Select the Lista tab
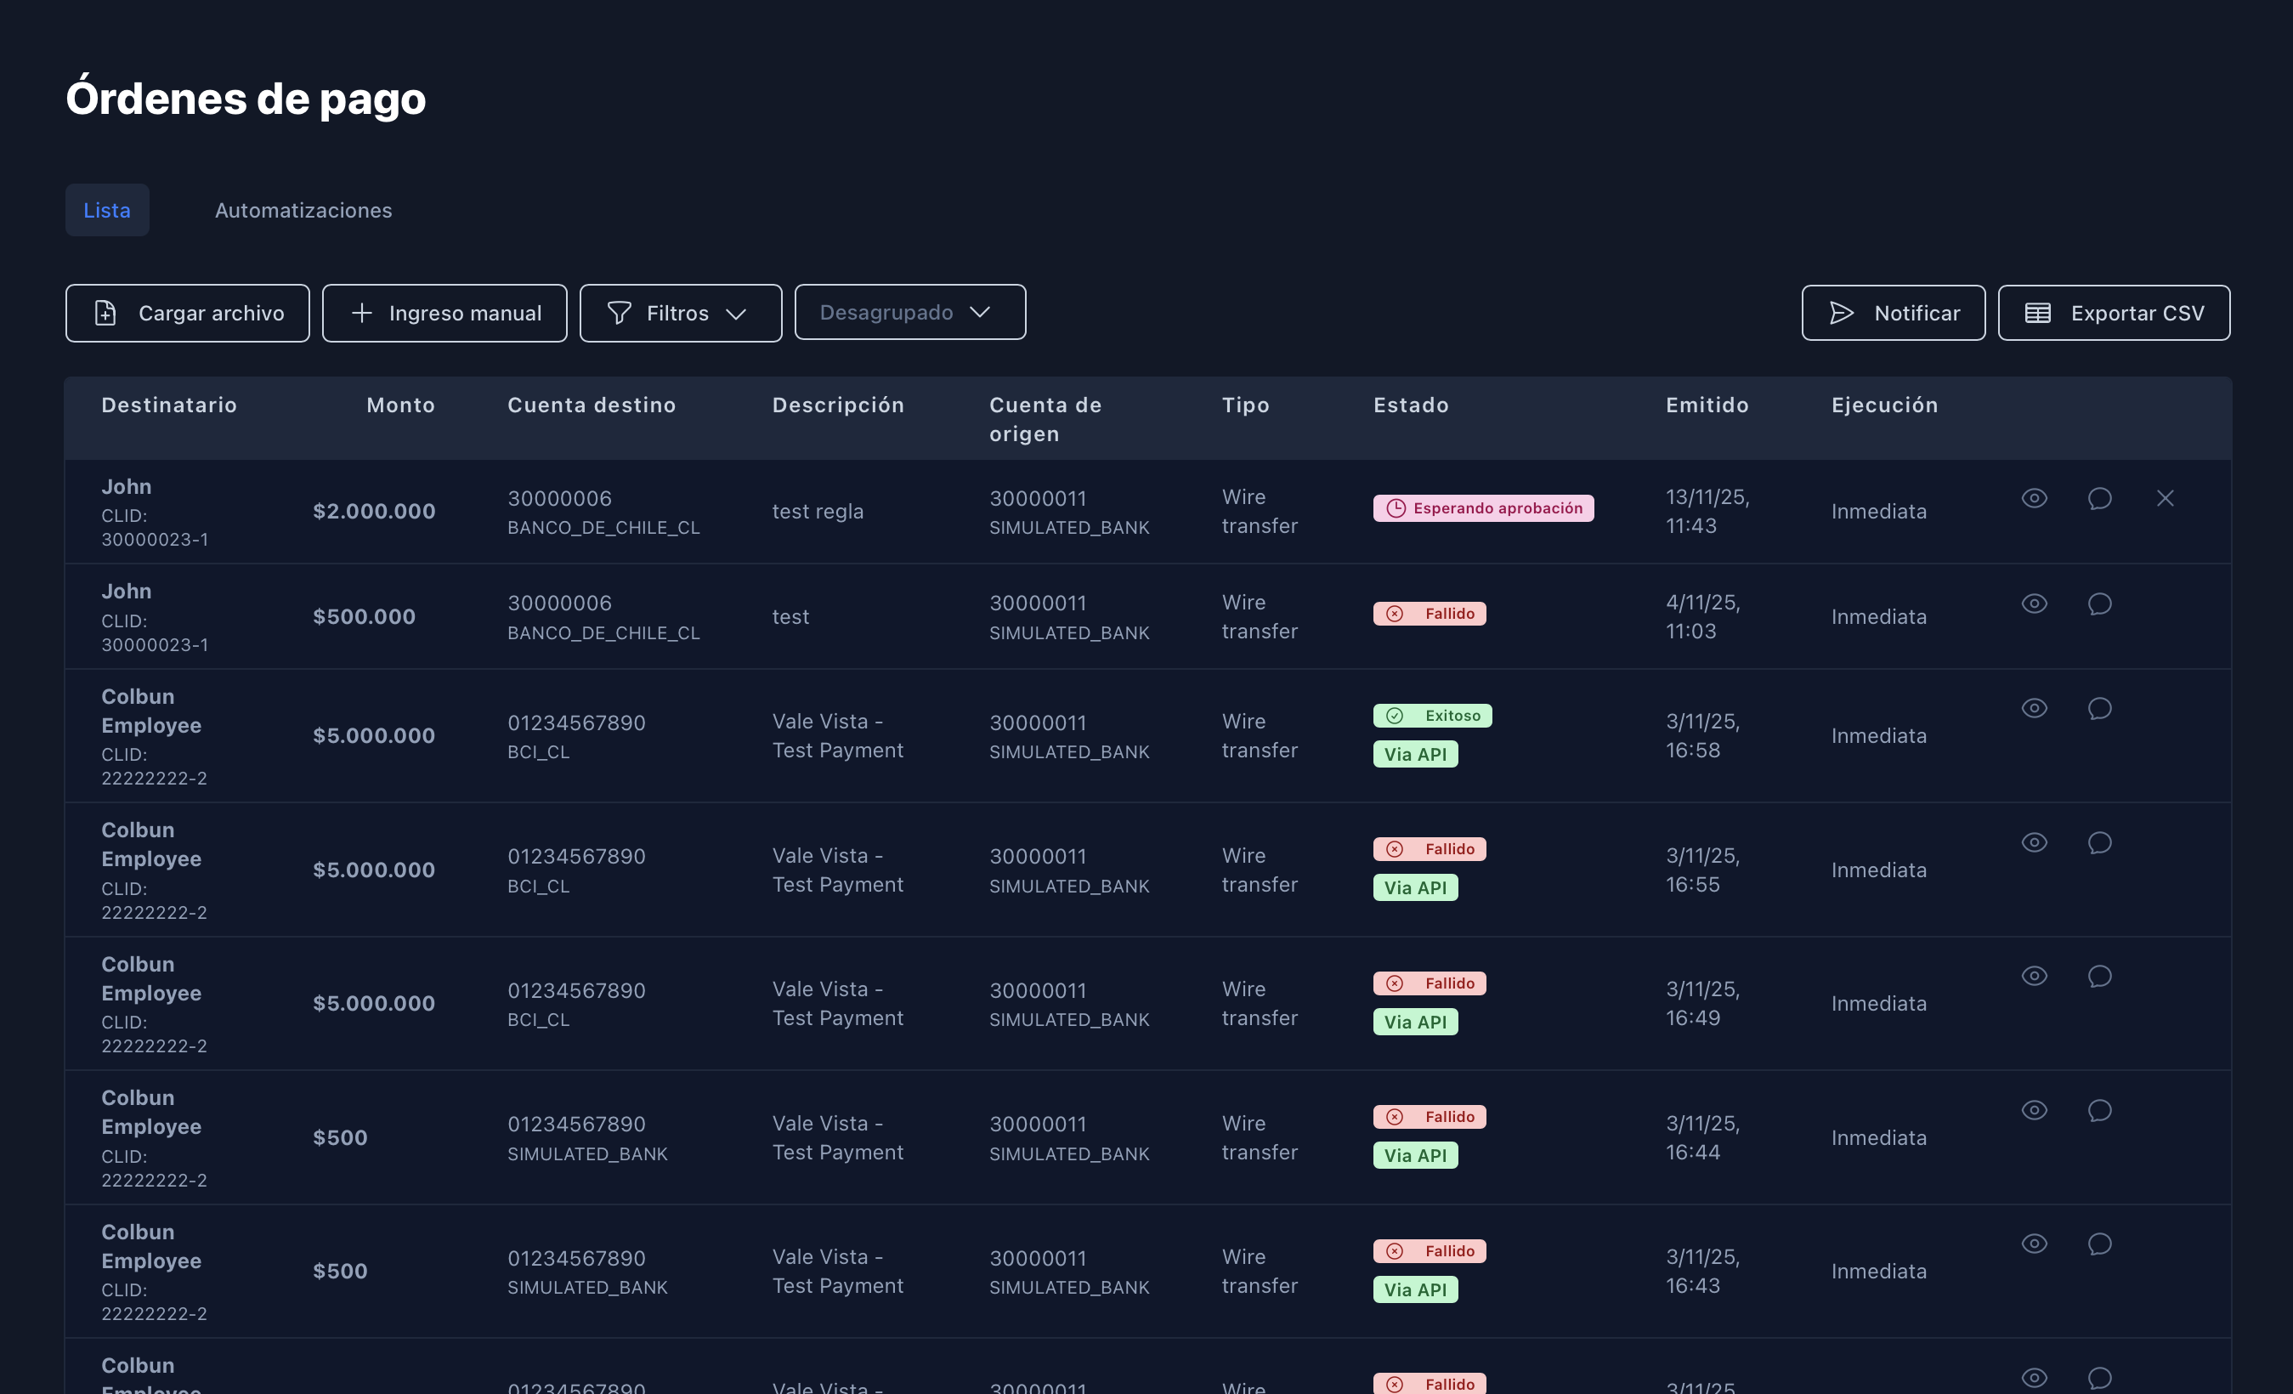The height and width of the screenshot is (1394, 2293). pos(107,209)
